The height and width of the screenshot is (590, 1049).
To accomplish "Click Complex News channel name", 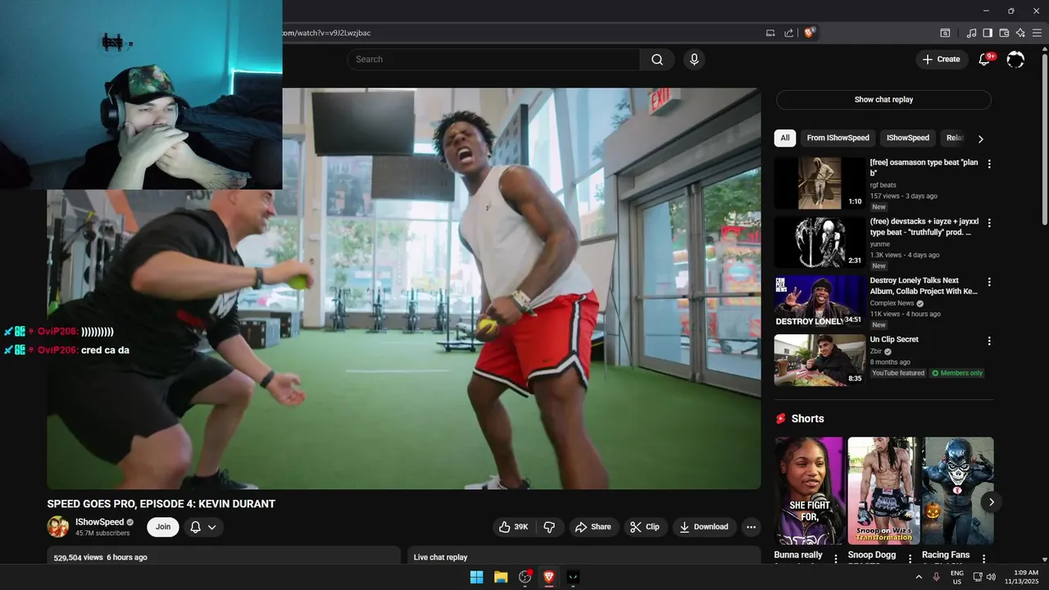I will click(892, 303).
